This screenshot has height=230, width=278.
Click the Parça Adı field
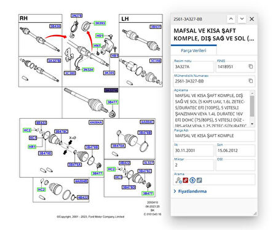(214, 136)
